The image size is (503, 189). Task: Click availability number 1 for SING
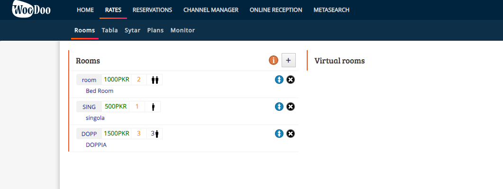(x=137, y=107)
